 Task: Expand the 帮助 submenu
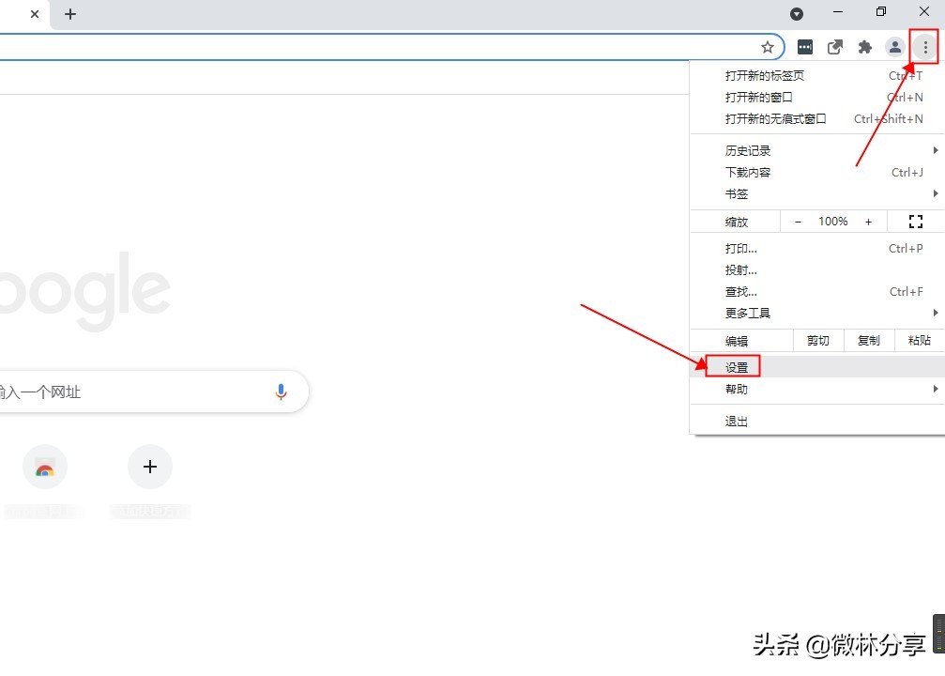point(737,389)
